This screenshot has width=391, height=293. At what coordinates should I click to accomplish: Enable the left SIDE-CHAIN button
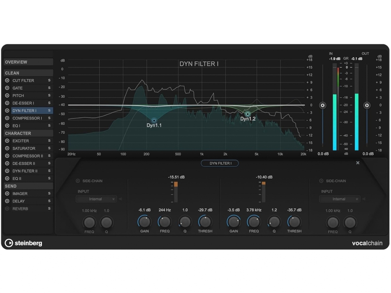[78, 181]
